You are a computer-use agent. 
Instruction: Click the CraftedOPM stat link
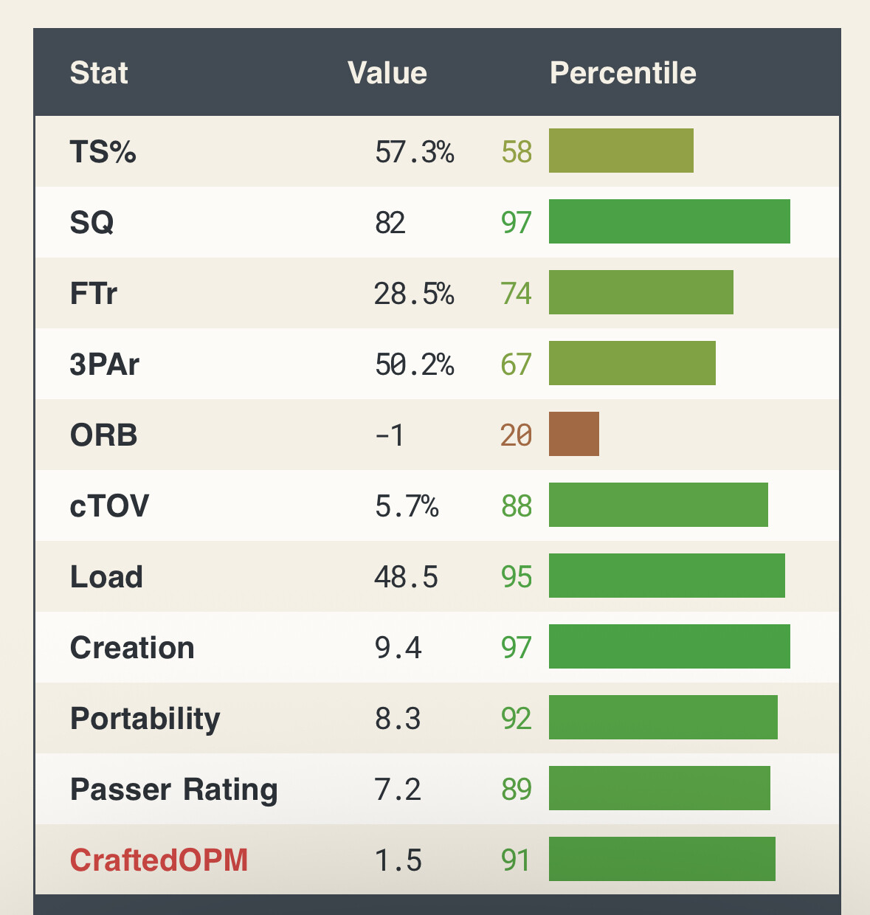click(x=159, y=860)
